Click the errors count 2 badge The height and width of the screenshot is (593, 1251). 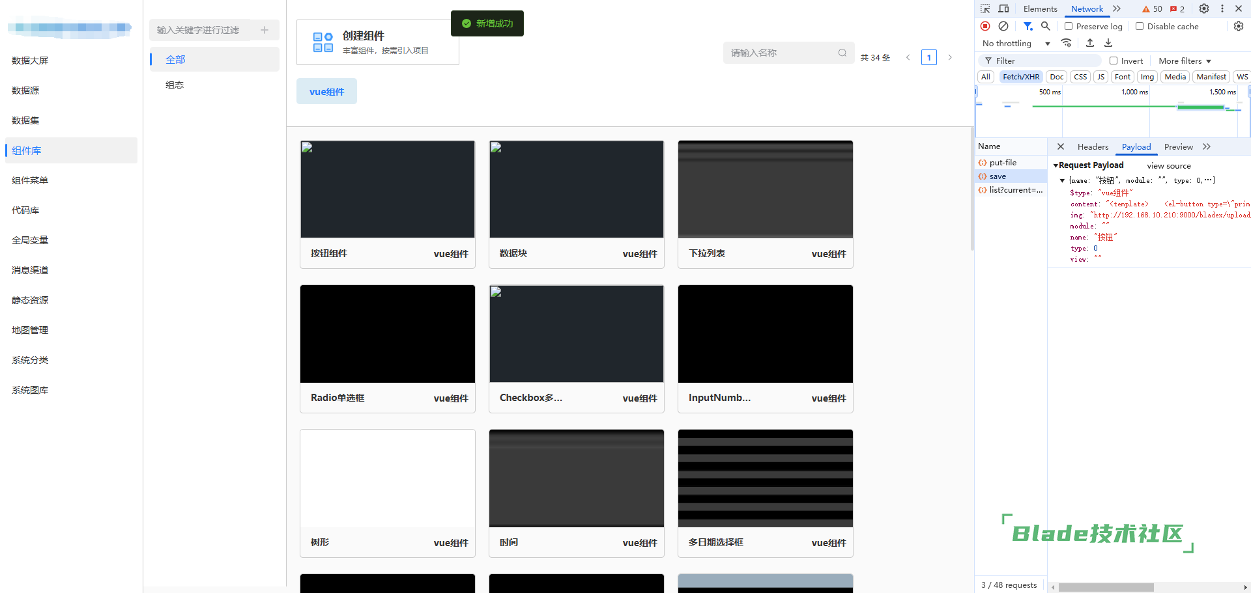click(x=1177, y=8)
